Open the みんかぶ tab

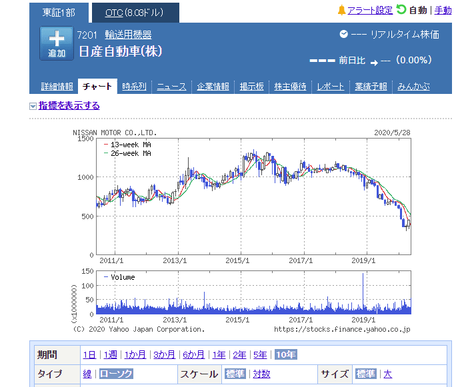coord(413,87)
